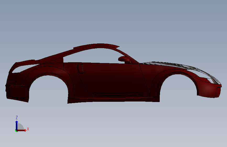
Task: Select the side mirror on the car
Action: pos(124,60)
